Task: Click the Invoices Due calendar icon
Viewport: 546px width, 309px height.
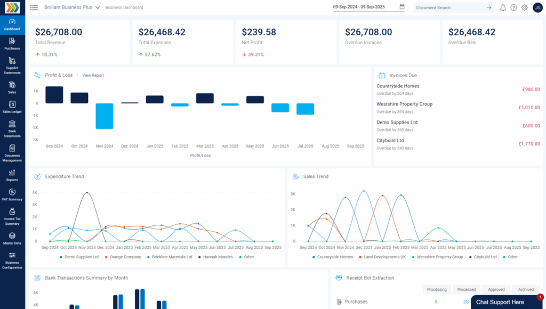Action: pos(382,75)
